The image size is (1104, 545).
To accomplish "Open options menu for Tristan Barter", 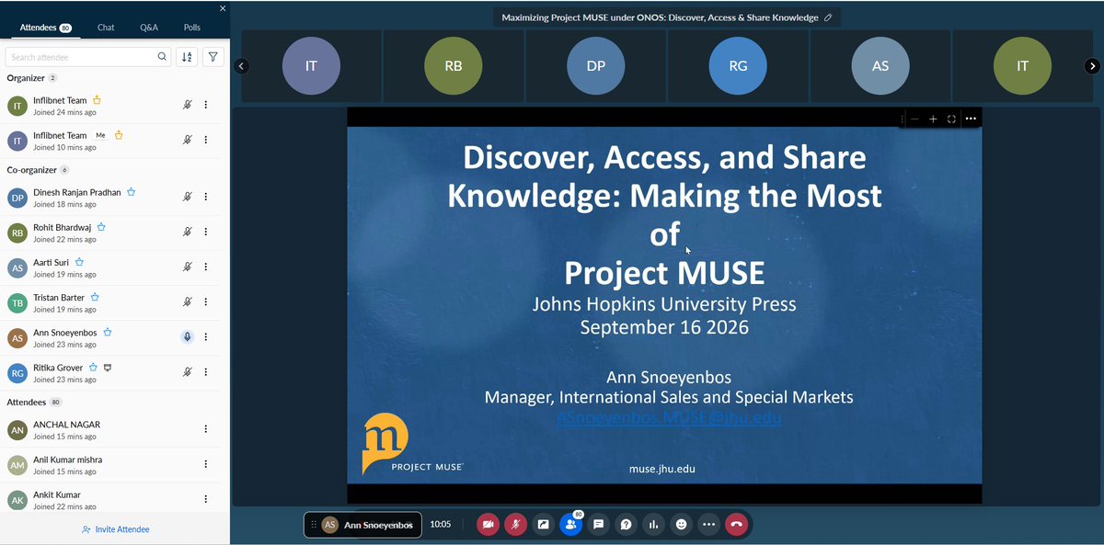I will (206, 301).
